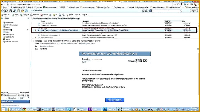
Task: Click the refresh icon in webmail header
Action: (143, 11)
